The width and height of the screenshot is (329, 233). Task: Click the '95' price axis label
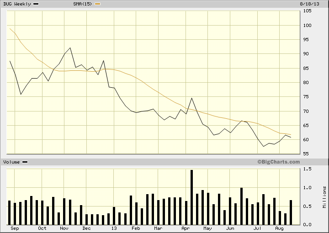pyautogui.click(x=306, y=40)
